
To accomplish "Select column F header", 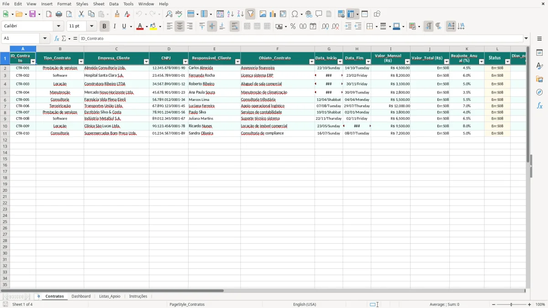I will [x=277, y=49].
